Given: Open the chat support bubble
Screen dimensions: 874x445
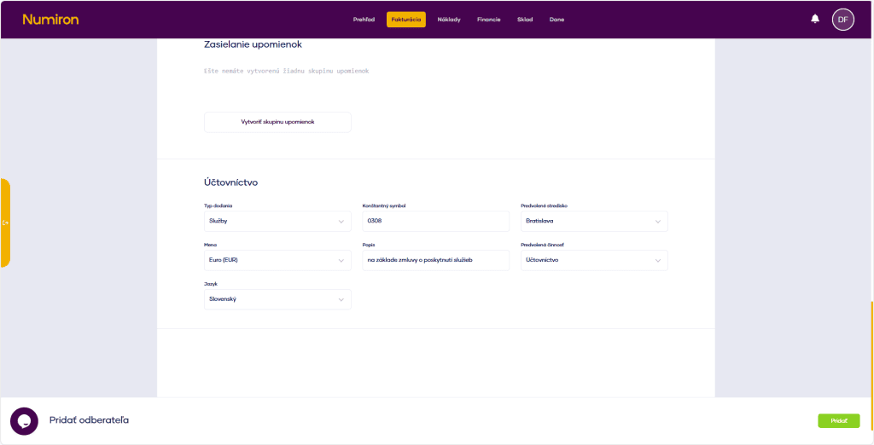Looking at the screenshot, I should (x=24, y=421).
